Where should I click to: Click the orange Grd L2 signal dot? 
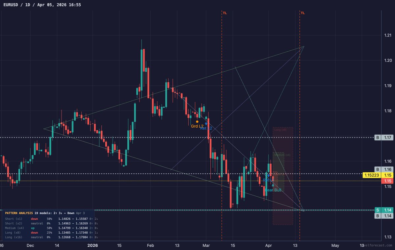[x=197, y=122]
